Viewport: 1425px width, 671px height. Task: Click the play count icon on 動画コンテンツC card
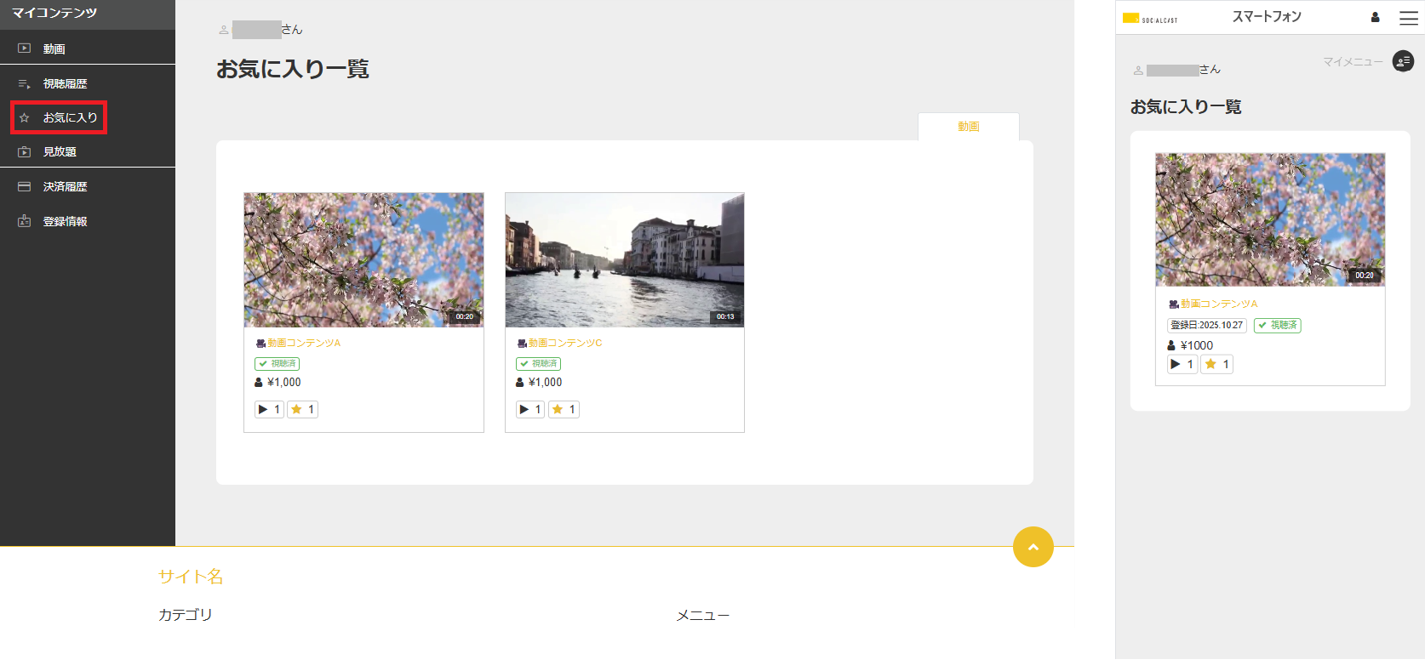[524, 409]
